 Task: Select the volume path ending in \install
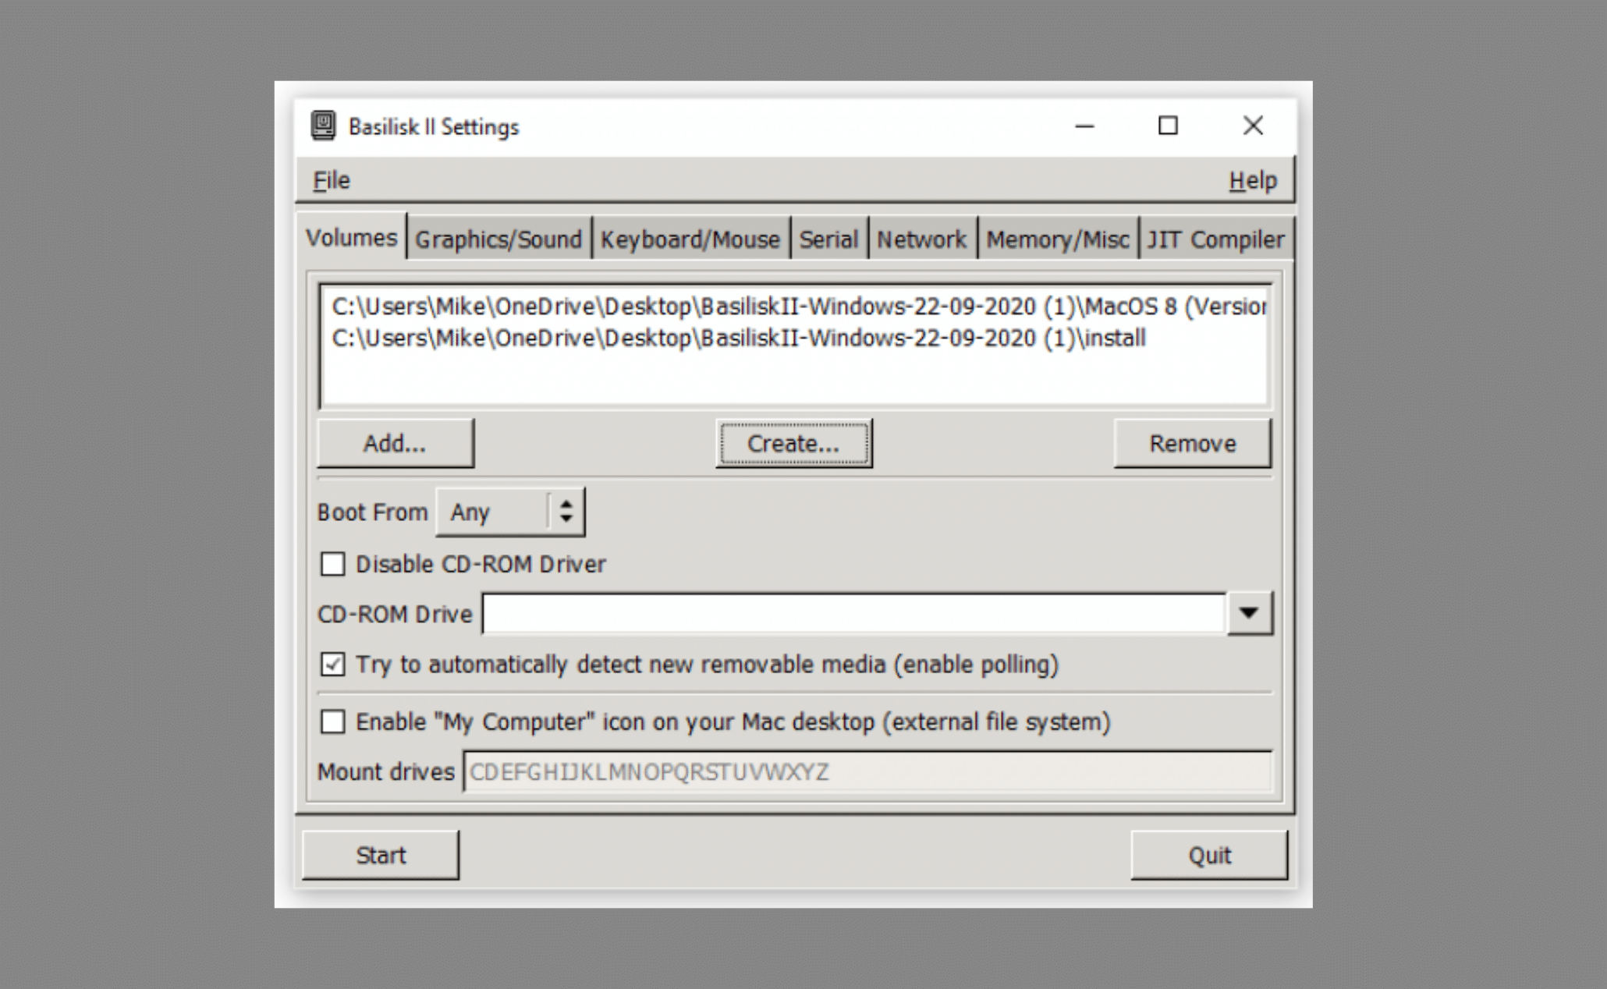[796, 338]
